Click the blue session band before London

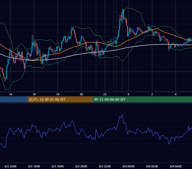pyautogui.click(x=14, y=99)
